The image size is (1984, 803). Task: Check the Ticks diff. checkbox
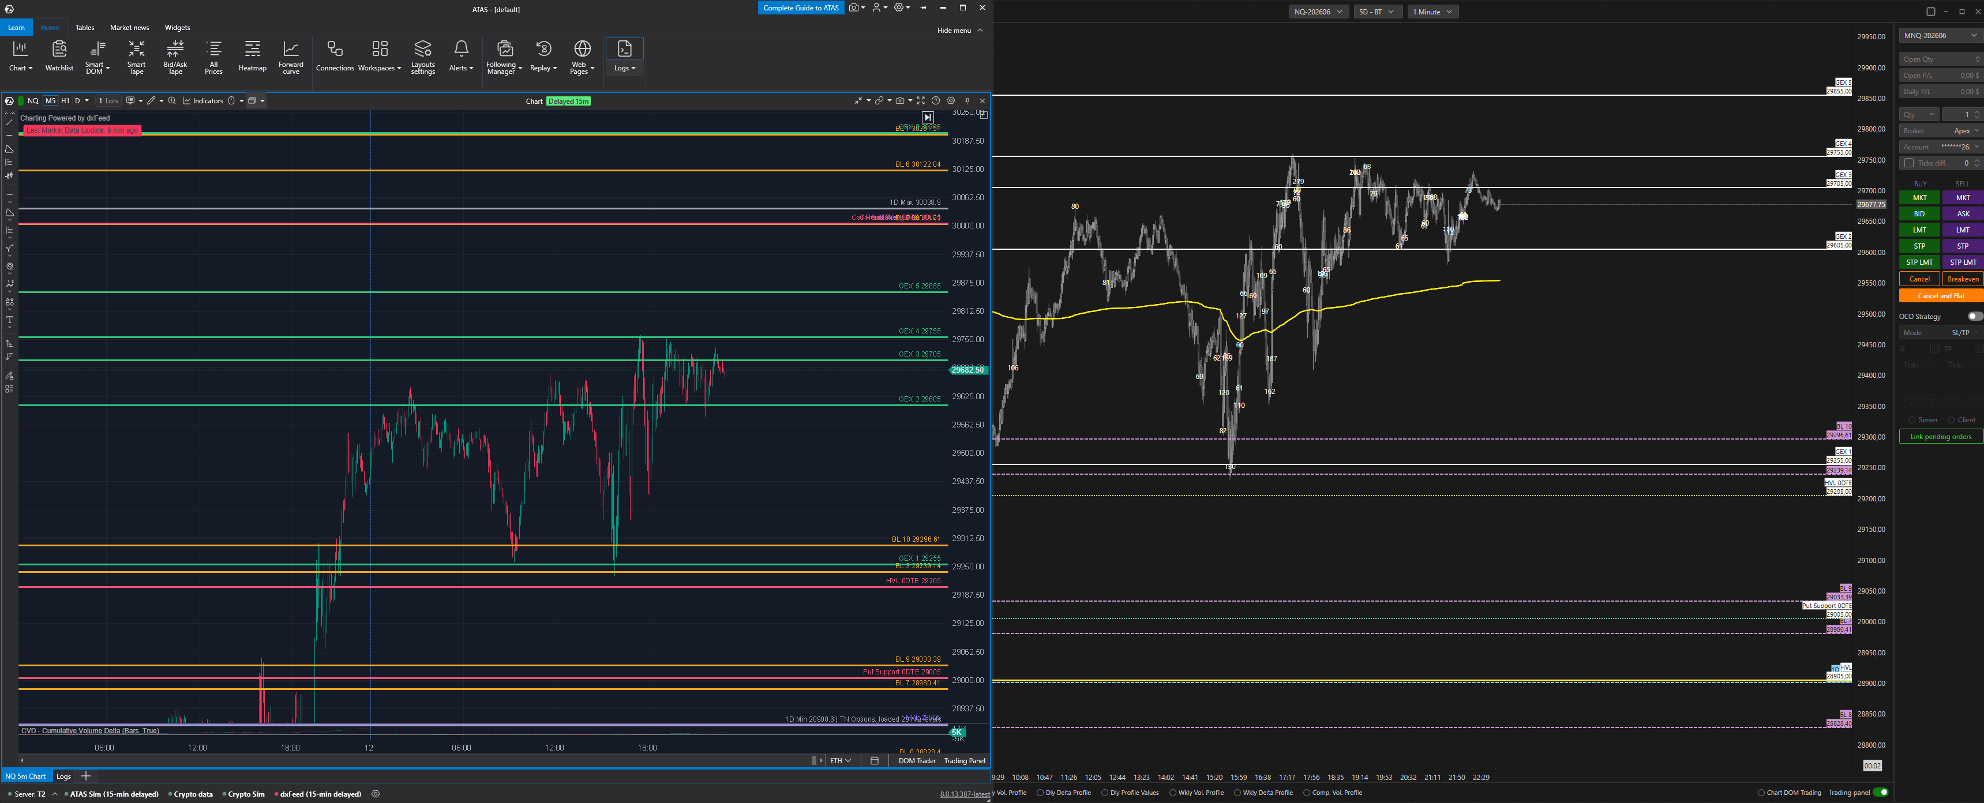tap(1908, 163)
